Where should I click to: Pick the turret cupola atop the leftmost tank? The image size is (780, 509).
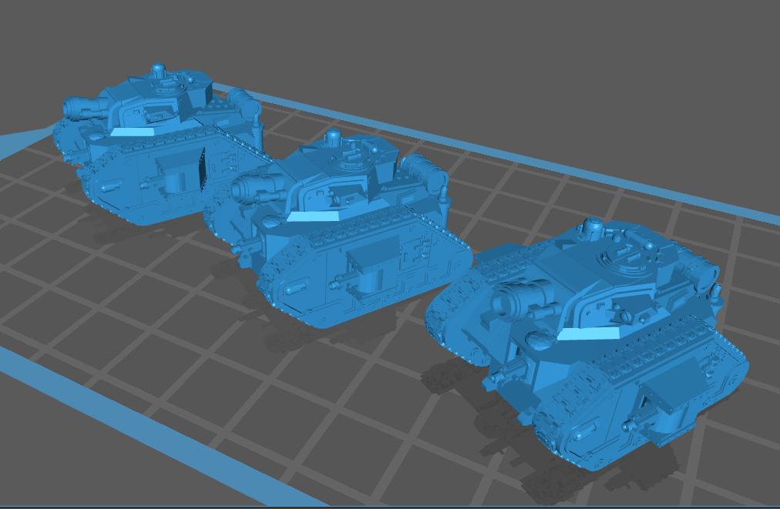click(x=158, y=71)
